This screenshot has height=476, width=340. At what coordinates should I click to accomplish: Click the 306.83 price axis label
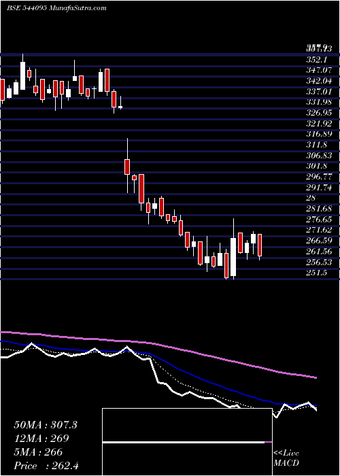click(319, 156)
